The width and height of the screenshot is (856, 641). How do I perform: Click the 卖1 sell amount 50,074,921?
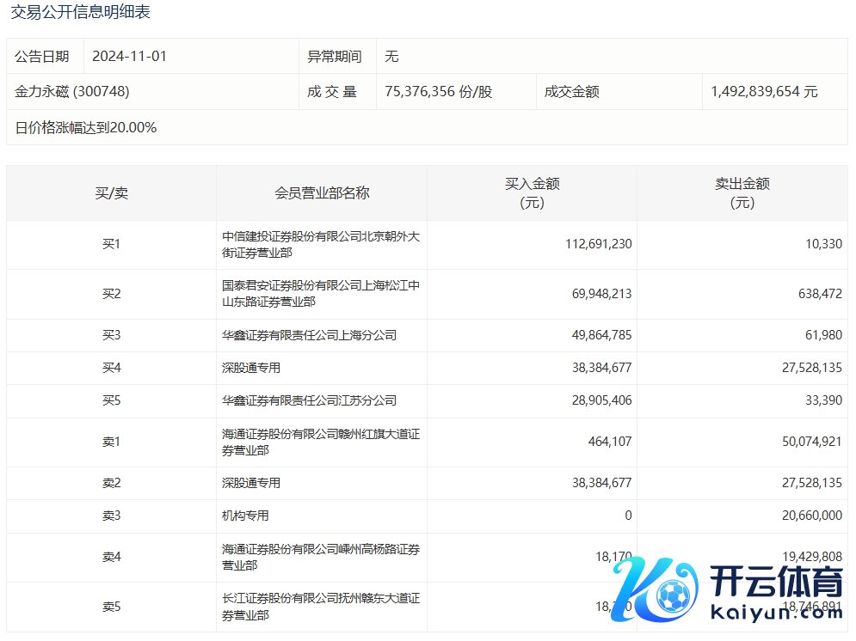(x=806, y=442)
